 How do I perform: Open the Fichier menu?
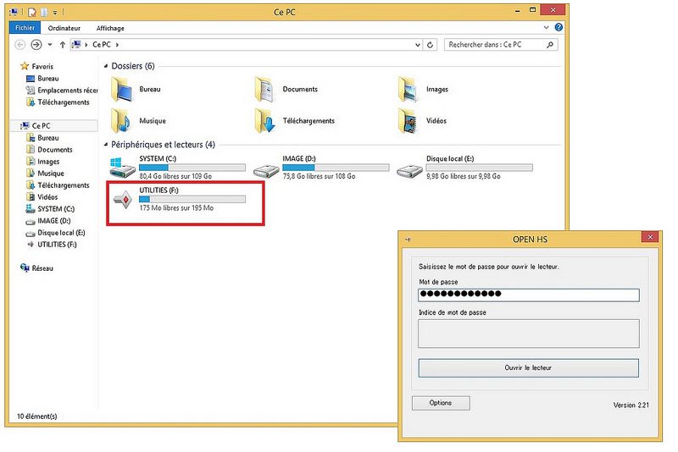[x=25, y=27]
